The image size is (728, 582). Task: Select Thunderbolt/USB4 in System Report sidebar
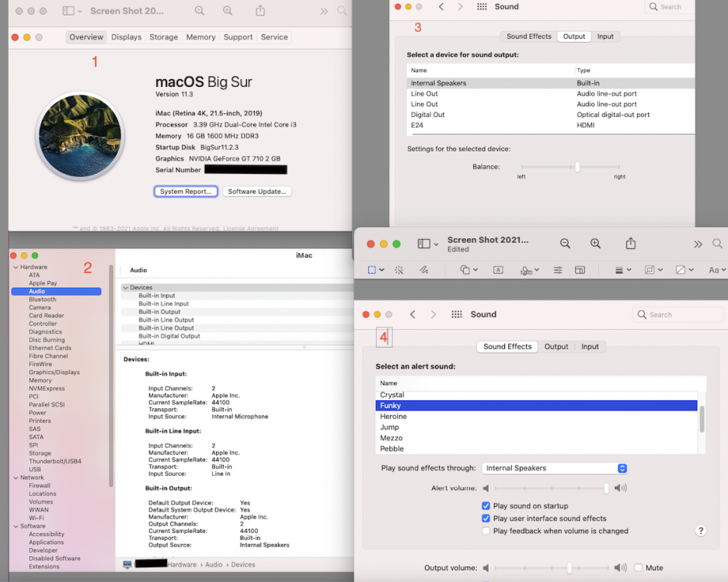55,462
